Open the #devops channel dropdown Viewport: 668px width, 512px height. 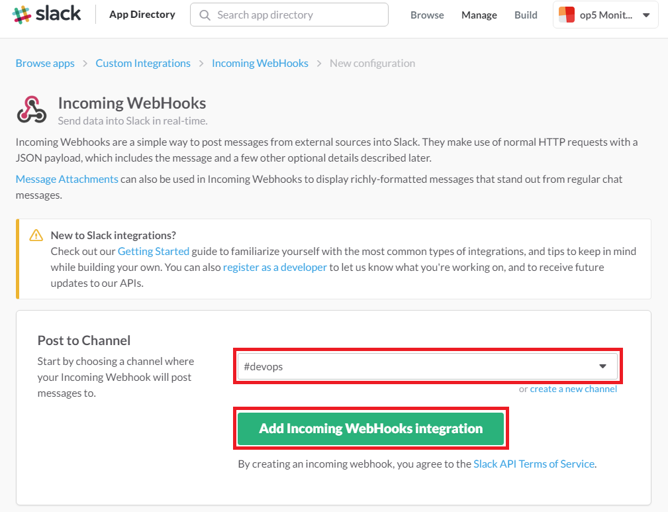427,366
